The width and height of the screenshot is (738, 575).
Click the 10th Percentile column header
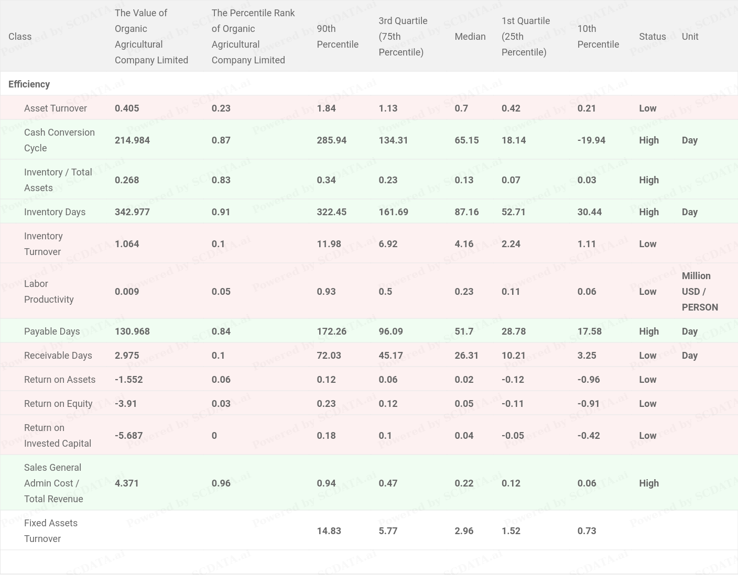598,36
